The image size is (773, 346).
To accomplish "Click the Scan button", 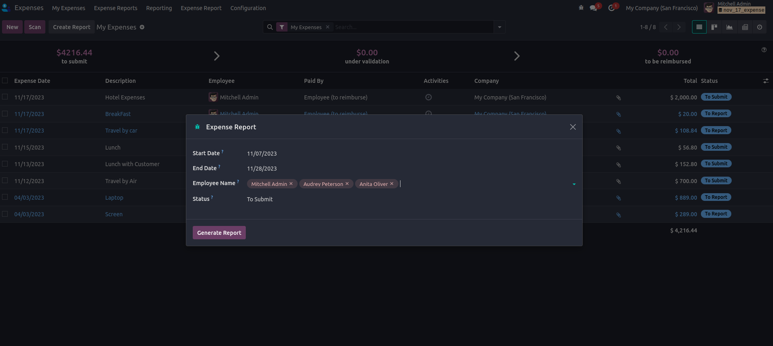I will click(x=35, y=27).
